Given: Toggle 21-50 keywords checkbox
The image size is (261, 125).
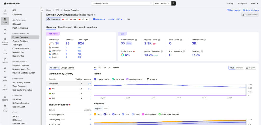Looking at the screenshot, I should 123,114.
